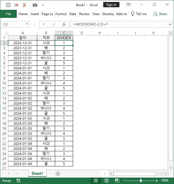
Task: Select column G header
Action: [82, 33]
